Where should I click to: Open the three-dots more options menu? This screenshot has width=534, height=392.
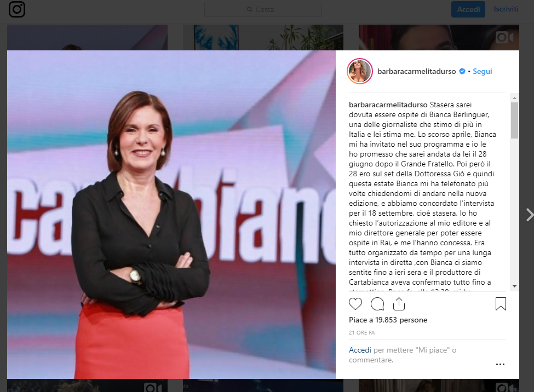500,365
